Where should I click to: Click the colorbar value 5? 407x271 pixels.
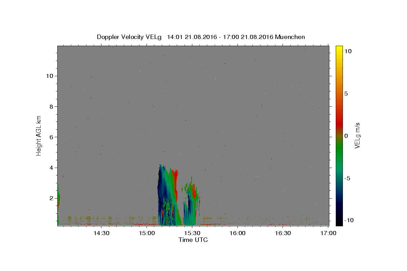pyautogui.click(x=346, y=93)
